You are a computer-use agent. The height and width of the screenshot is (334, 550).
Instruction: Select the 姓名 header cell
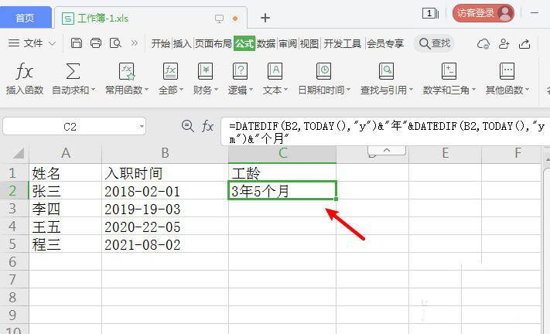coord(65,172)
